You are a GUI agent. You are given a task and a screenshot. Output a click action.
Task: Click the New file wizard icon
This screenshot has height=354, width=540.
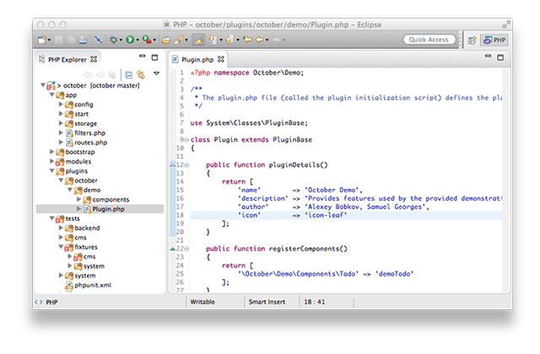coord(42,40)
